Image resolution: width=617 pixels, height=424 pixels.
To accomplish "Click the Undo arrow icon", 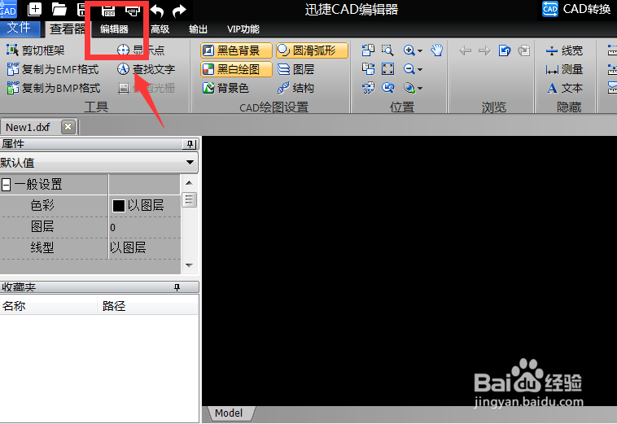I will point(157,11).
